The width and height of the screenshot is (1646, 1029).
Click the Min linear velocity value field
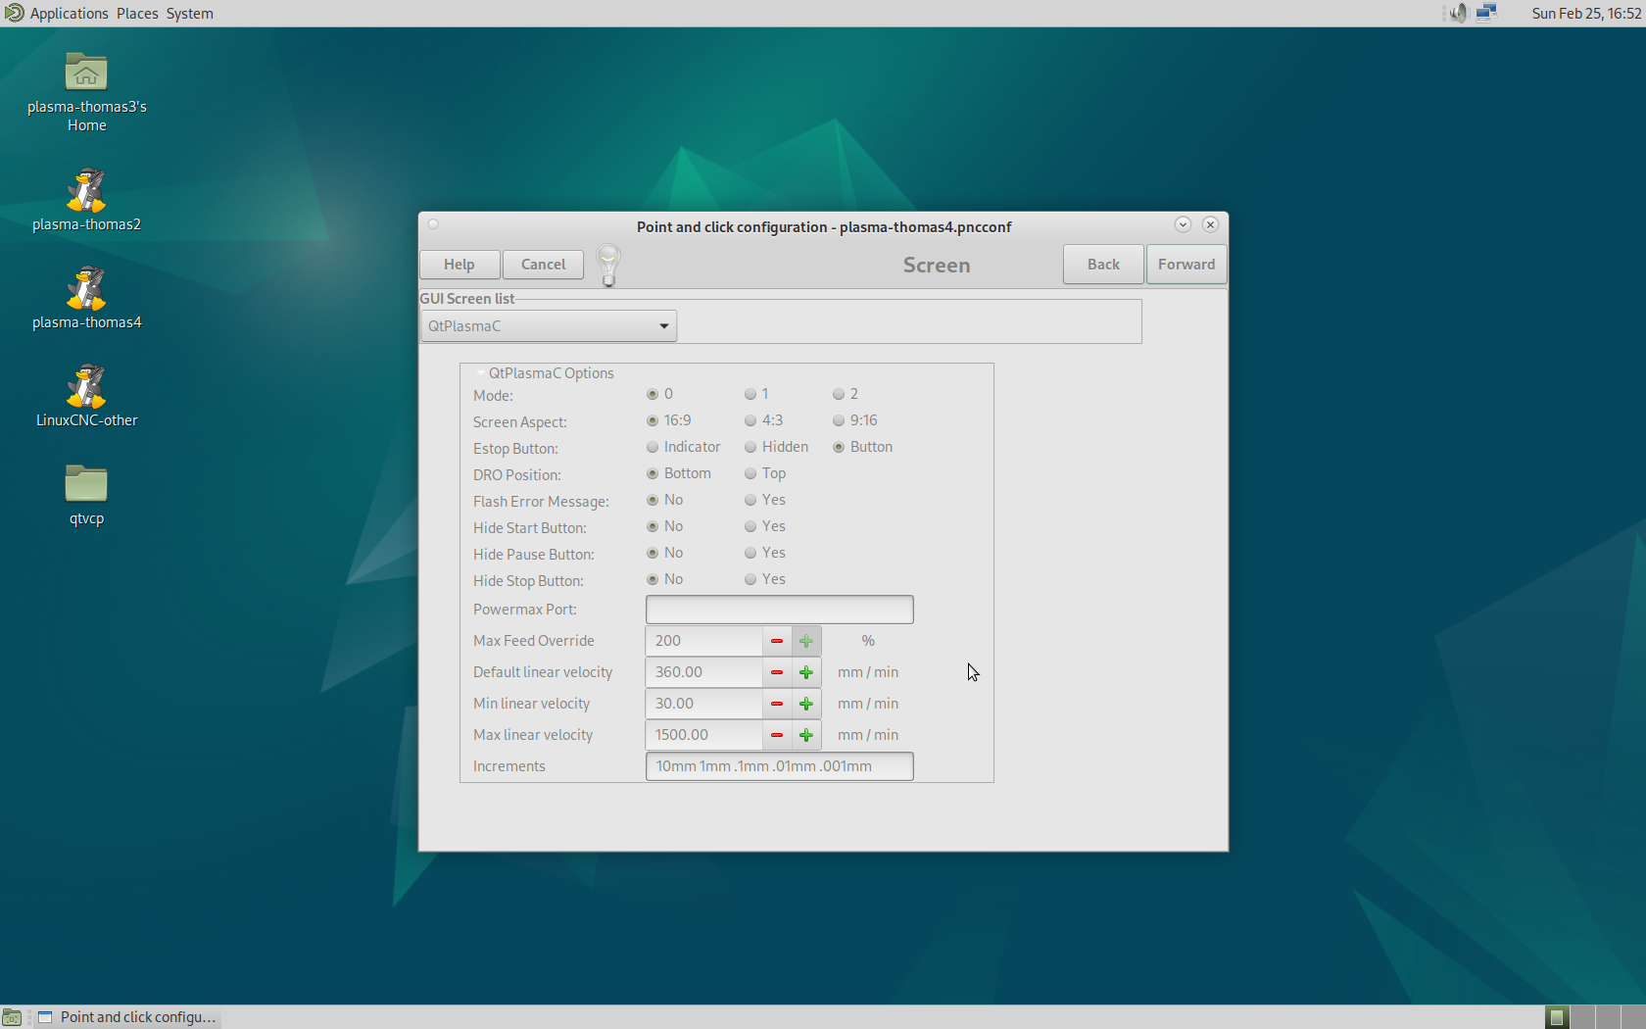[704, 704]
